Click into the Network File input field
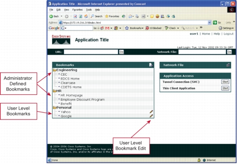237x164 pixels. tap(202, 52)
